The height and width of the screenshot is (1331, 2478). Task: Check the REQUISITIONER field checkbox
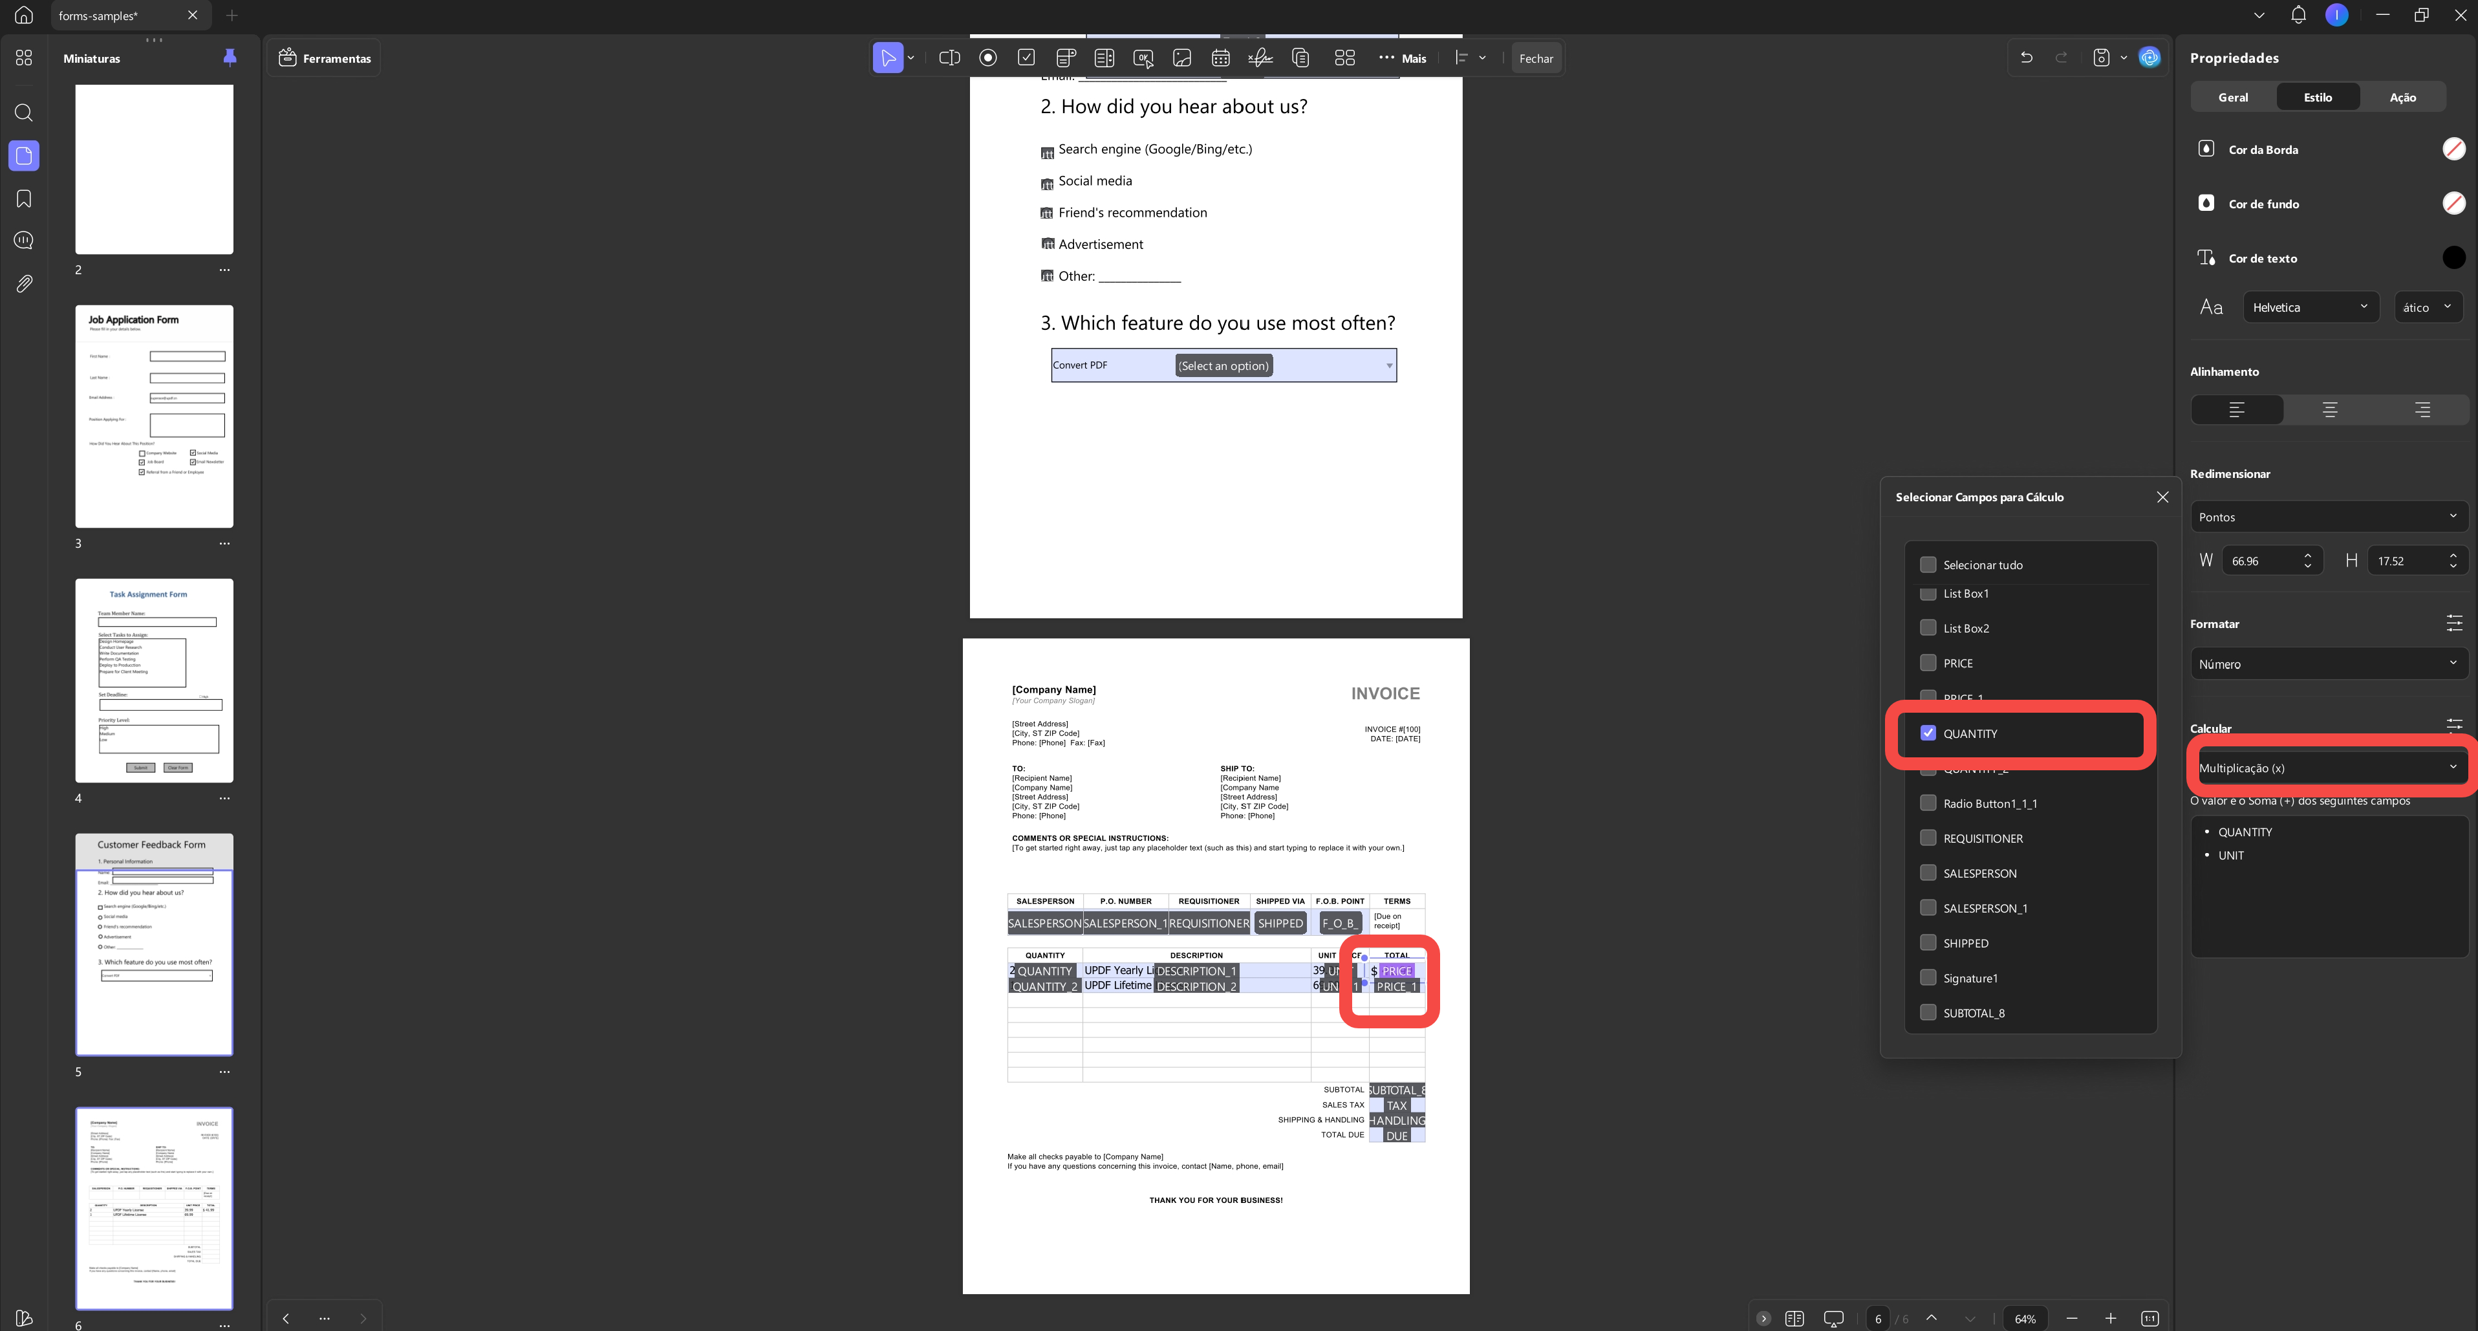1928,838
